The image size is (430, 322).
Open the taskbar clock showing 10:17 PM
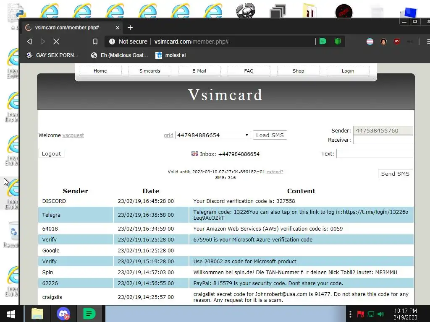405,314
